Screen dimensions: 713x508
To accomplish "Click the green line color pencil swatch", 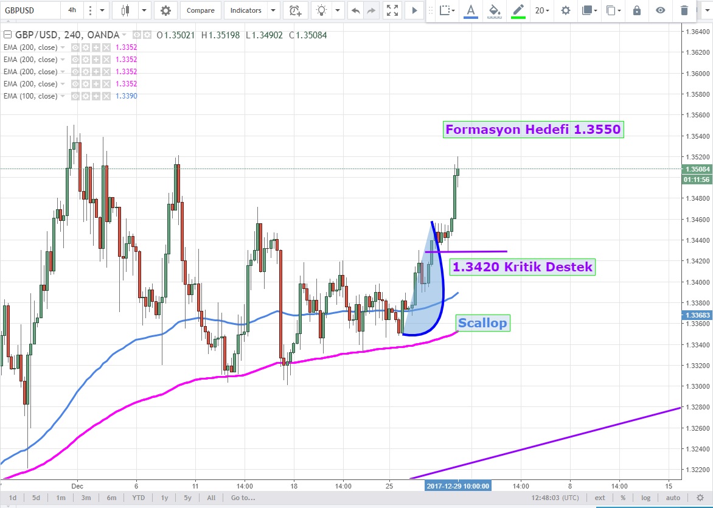I will point(518,10).
